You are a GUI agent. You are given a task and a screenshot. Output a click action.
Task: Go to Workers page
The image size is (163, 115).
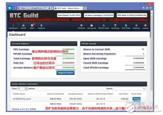point(81,26)
